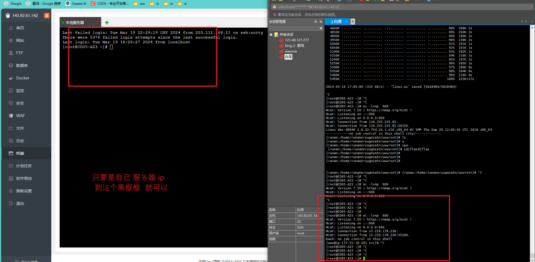Click the 安全 security menu item
Screen dimensions: 535x262
(x=20, y=103)
